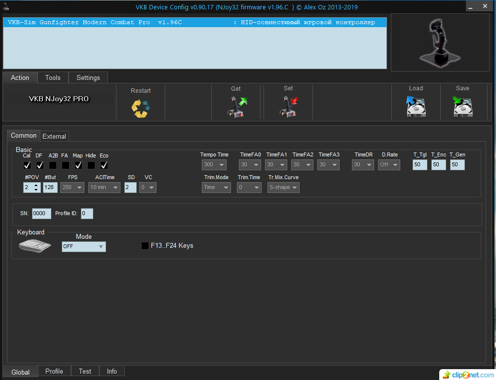Open the TimeFA2 dropdown
The width and height of the screenshot is (496, 380).
point(302,164)
